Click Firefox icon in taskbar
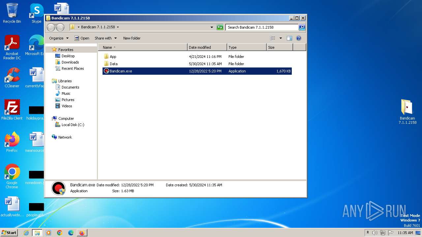The height and width of the screenshot is (237, 422). pyautogui.click(x=82, y=233)
